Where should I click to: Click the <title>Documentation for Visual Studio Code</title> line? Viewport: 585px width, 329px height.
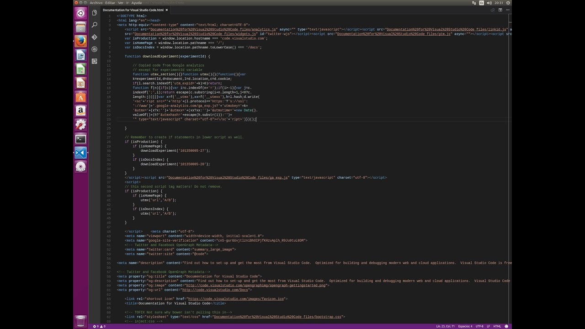(175, 303)
